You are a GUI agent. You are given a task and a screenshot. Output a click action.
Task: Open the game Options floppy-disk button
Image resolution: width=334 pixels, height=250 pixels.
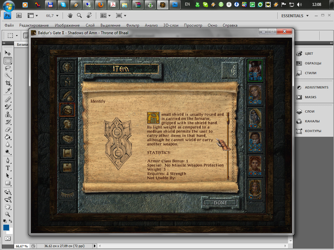(x=67, y=167)
